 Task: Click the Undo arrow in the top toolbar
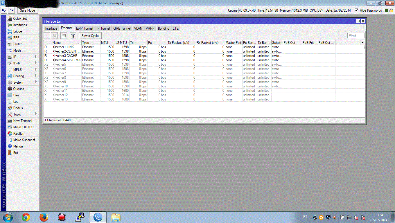tap(4, 10)
